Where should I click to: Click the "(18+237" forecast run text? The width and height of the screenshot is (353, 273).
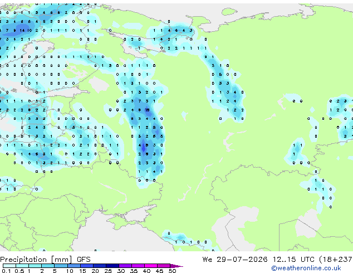pos(336,260)
